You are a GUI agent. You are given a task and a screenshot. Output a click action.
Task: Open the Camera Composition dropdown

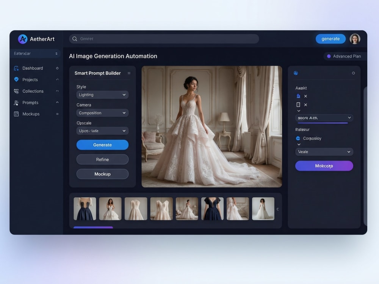pyautogui.click(x=102, y=113)
